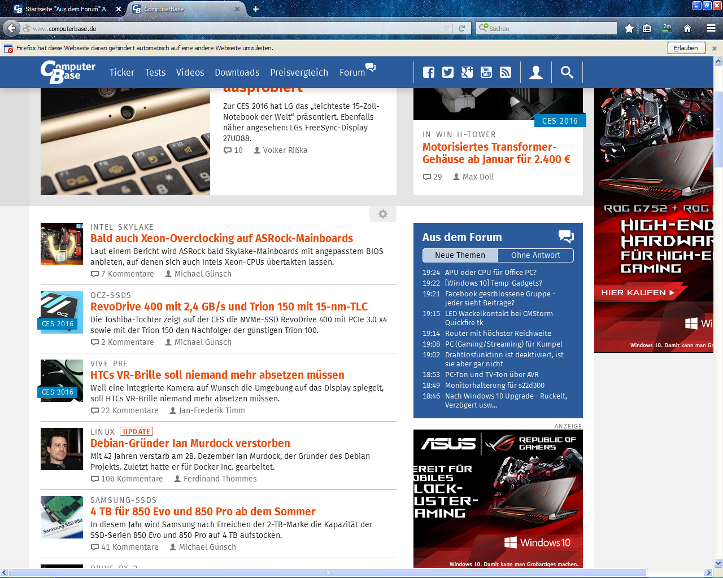Open the Firefox hamburger menu
Screen dimensions: 723x578
pyautogui.click(x=711, y=28)
